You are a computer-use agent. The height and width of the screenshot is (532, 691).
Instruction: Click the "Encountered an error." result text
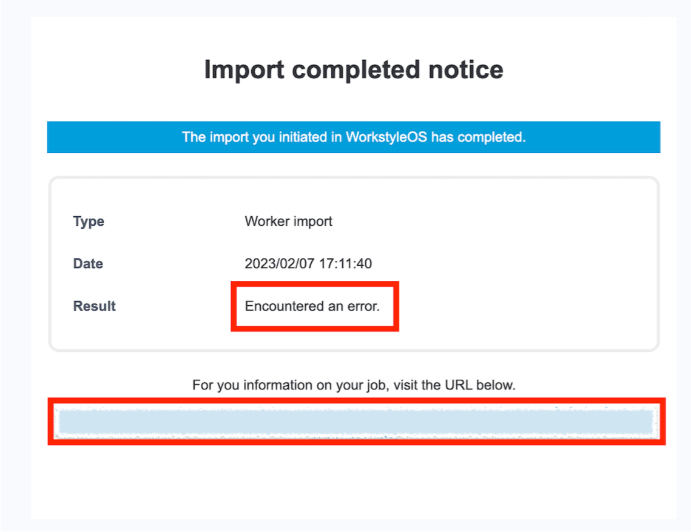click(x=312, y=306)
